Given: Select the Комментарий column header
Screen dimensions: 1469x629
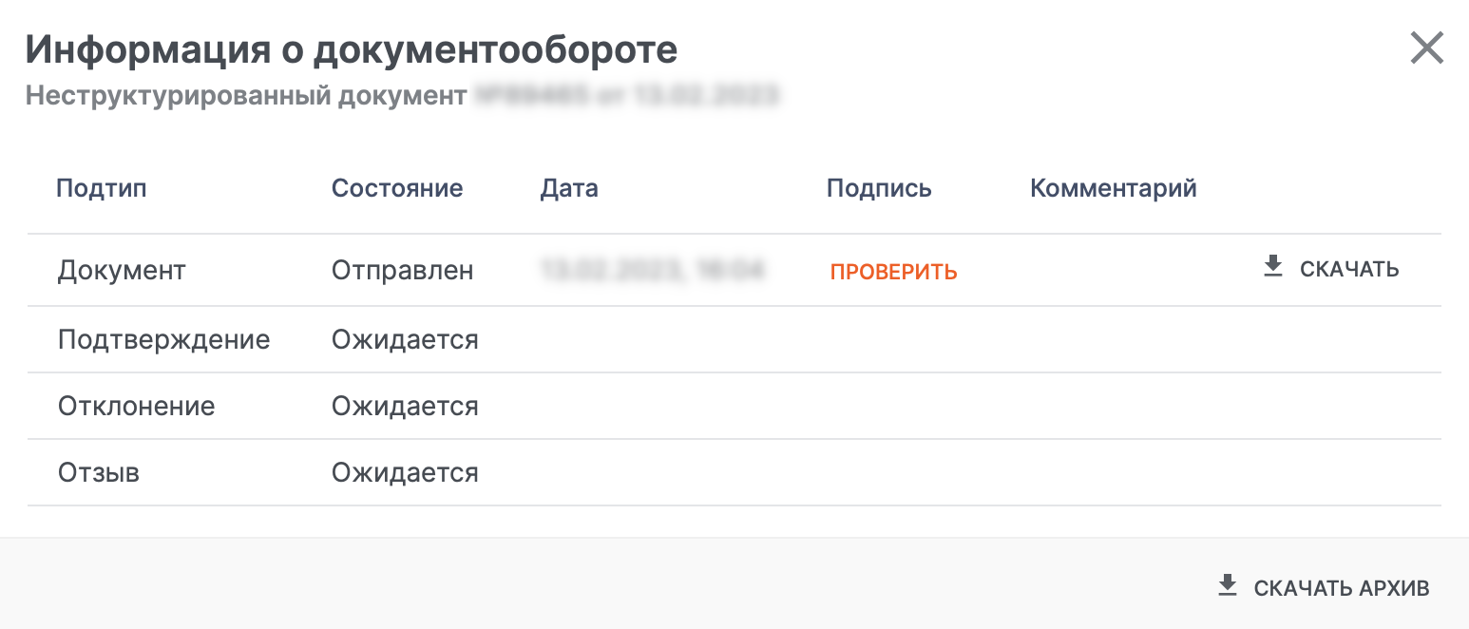Looking at the screenshot, I should 1113,188.
